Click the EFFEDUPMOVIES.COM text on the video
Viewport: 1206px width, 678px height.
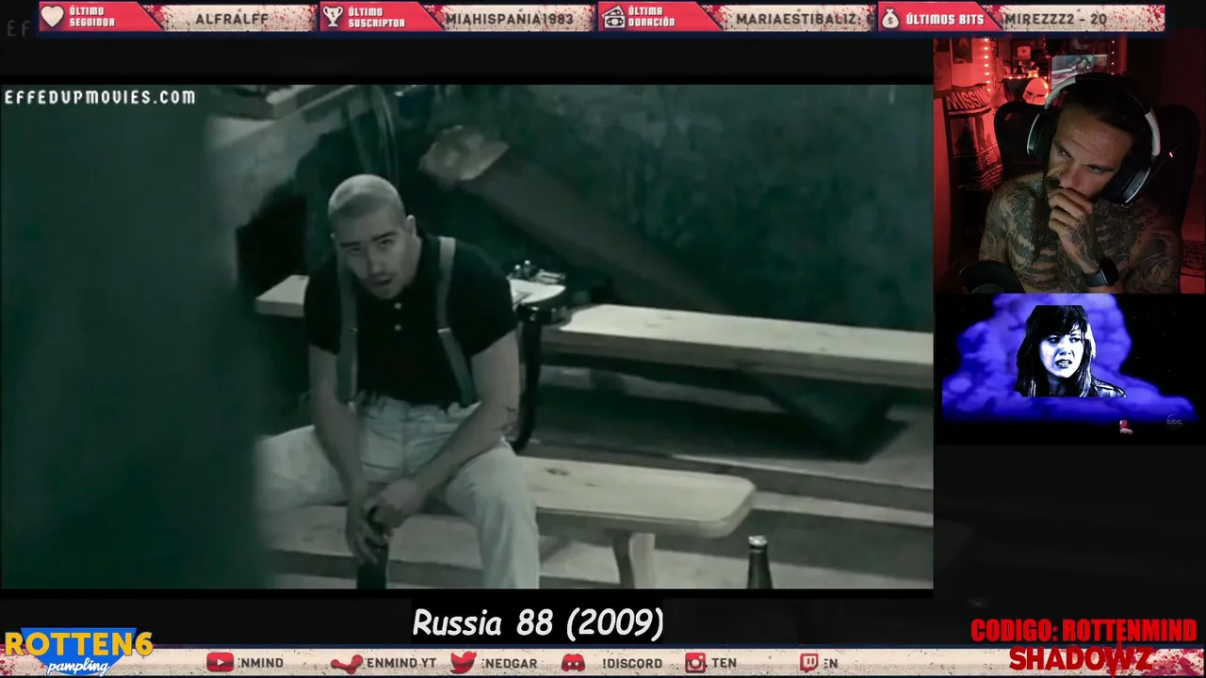pos(100,97)
